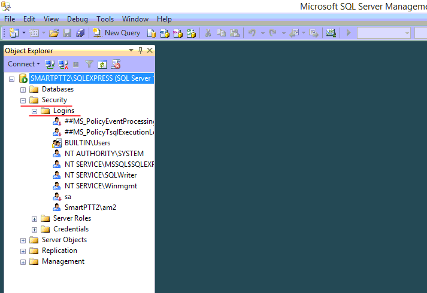Open the File menu
This screenshot has height=293, width=427.
pyautogui.click(x=10, y=19)
